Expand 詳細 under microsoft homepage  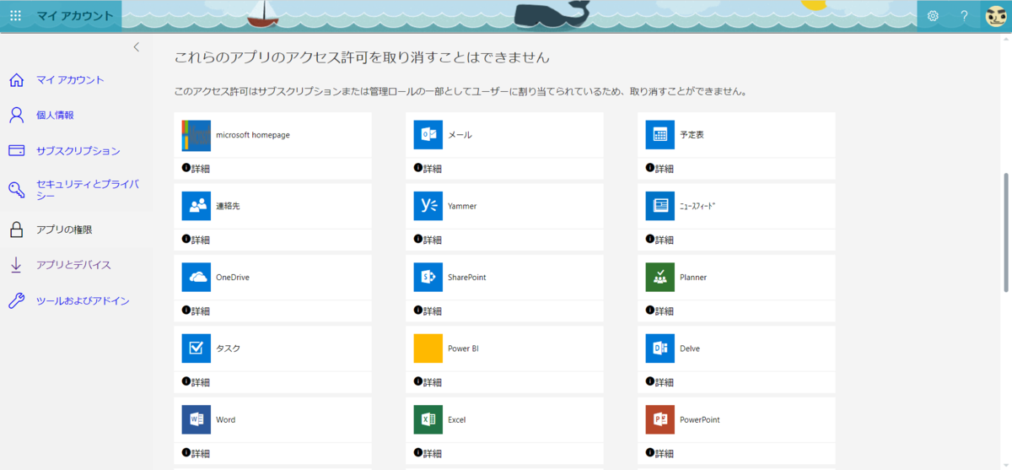196,169
